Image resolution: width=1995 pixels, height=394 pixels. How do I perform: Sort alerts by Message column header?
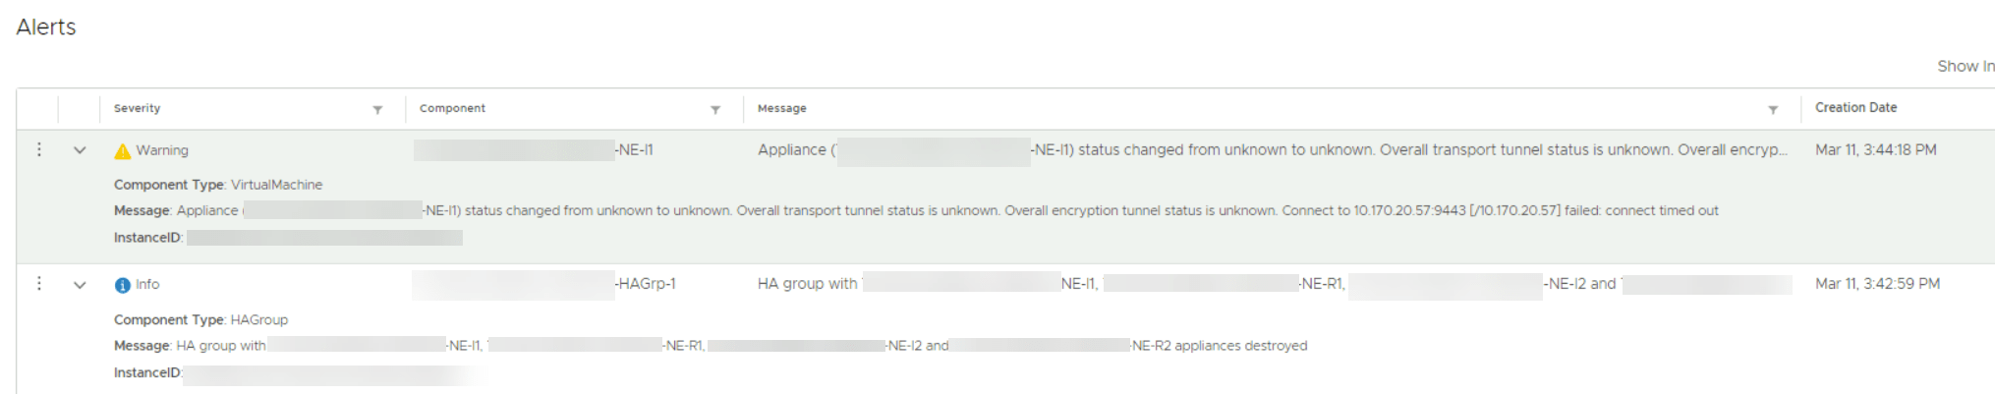tap(781, 108)
